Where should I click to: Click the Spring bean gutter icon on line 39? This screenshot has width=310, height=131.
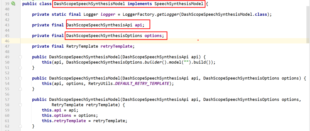(x=13, y=4)
